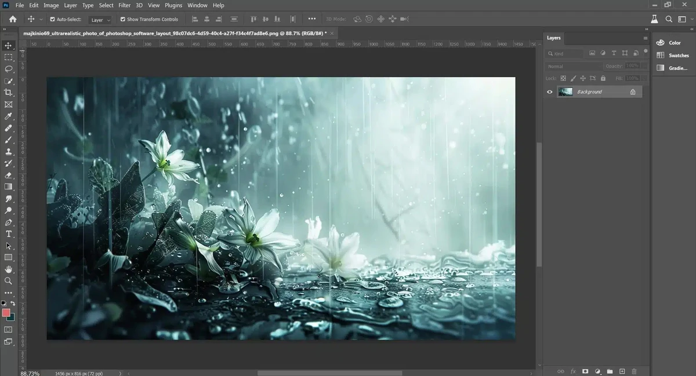Viewport: 696px width, 376px height.
Task: Open the Normal blend mode dropdown
Action: pyautogui.click(x=573, y=66)
